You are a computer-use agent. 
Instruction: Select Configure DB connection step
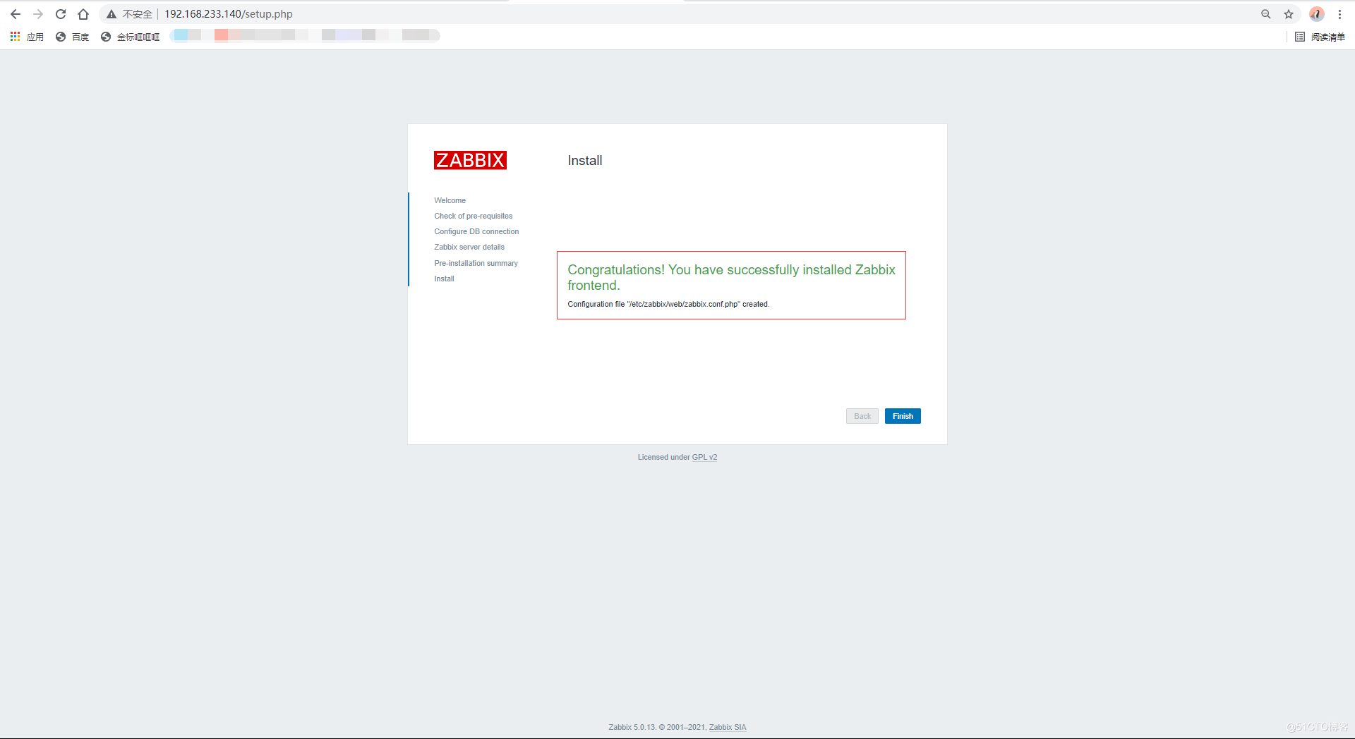[476, 231]
